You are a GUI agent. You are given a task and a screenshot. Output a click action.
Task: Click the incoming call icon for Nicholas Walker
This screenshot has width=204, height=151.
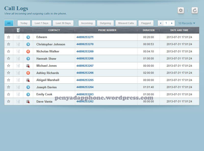pos(28,51)
